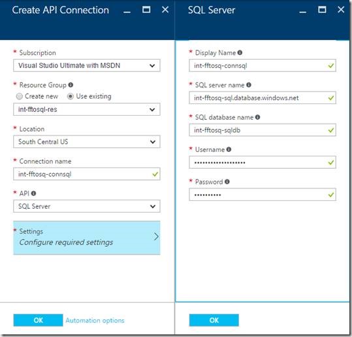
Task: Select the Create new radio button
Action: [20, 96]
